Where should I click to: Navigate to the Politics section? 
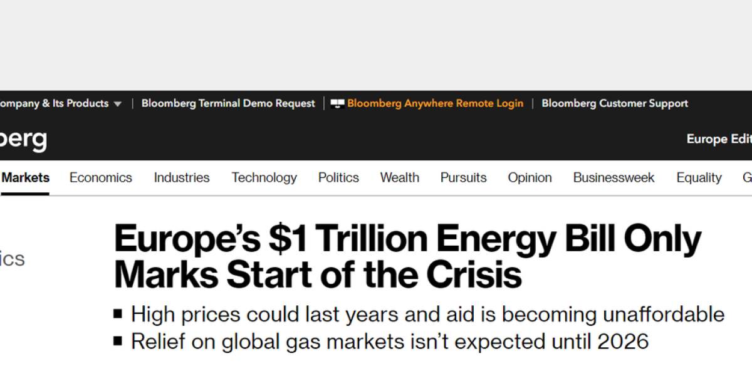(x=338, y=177)
